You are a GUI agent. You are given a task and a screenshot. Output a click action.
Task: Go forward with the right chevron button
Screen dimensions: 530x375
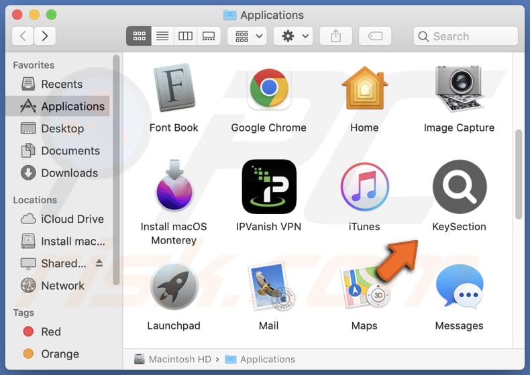[x=45, y=36]
